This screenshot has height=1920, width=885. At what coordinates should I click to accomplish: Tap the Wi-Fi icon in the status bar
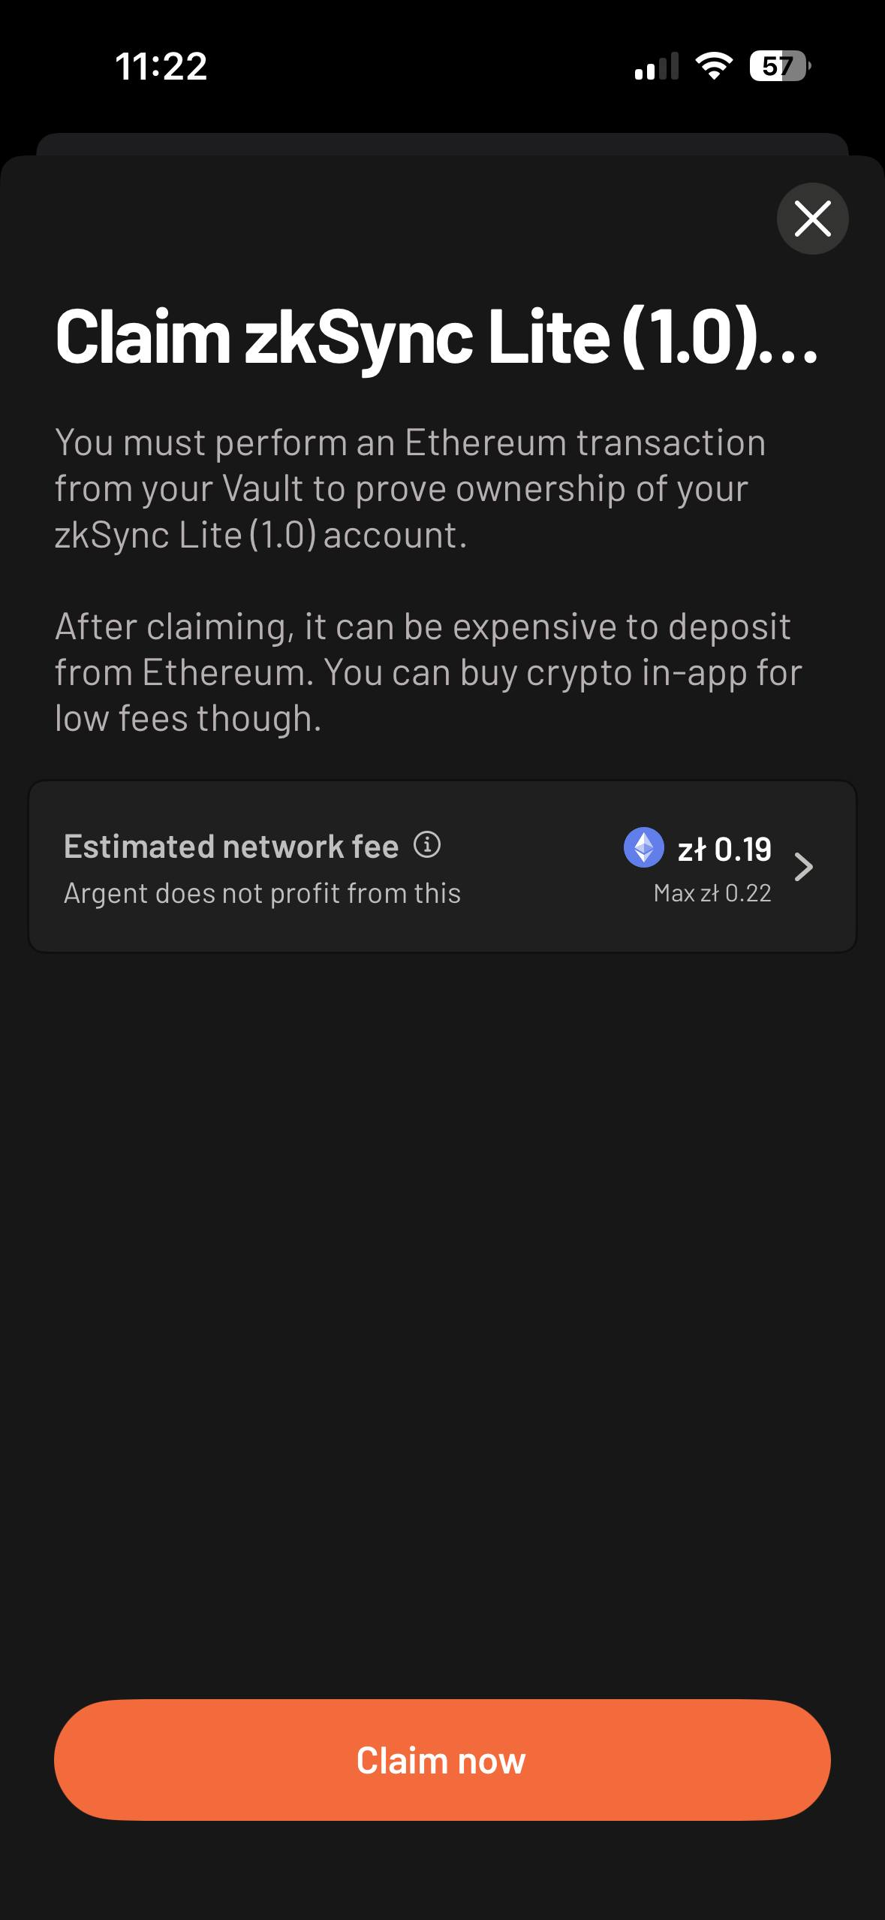[x=714, y=66]
